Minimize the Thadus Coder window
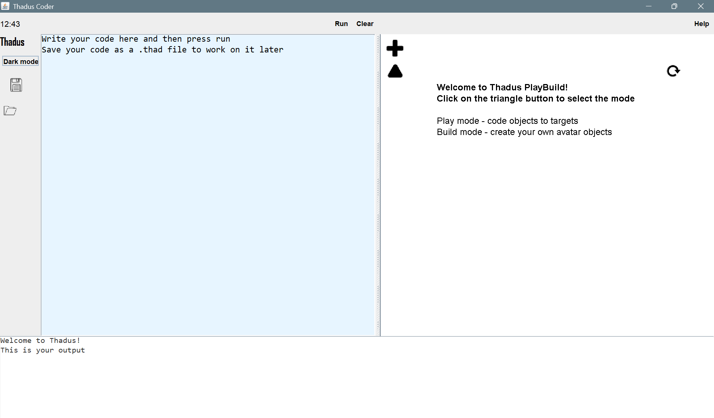Viewport: 714px width, 418px height. [649, 6]
